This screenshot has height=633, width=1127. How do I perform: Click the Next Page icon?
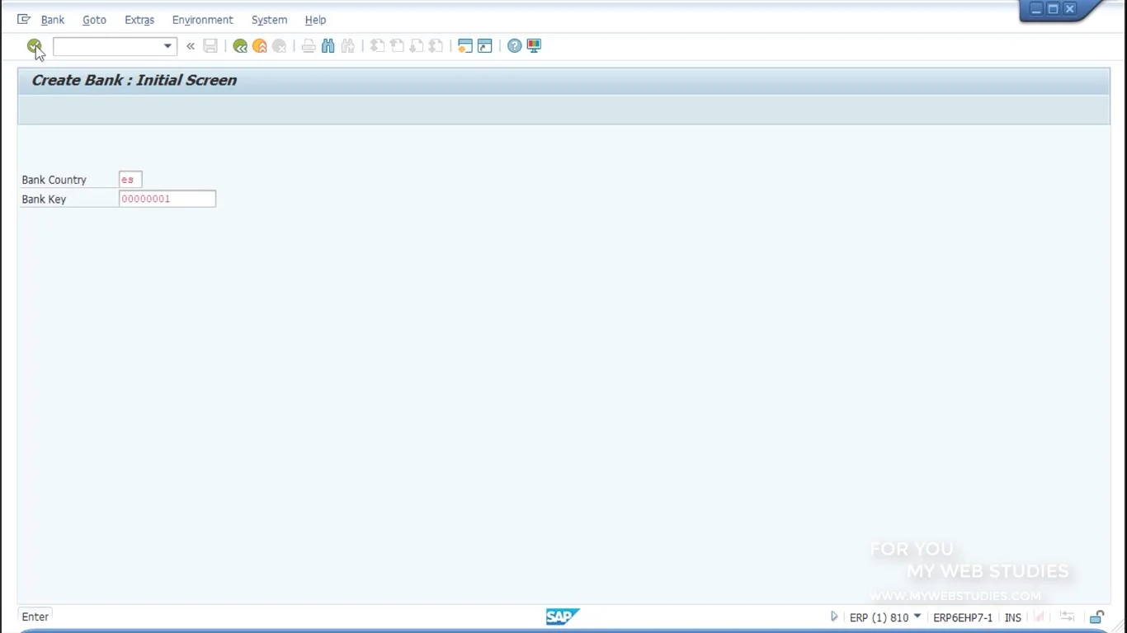[x=417, y=46]
